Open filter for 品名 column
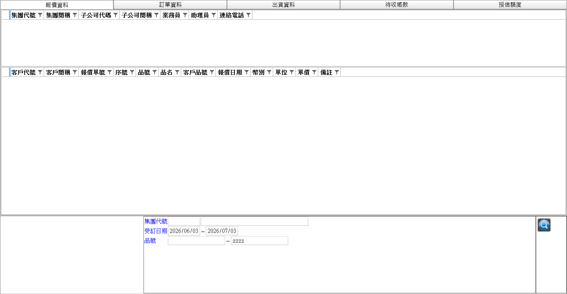Screen dimensions: 567x294 coord(177,72)
